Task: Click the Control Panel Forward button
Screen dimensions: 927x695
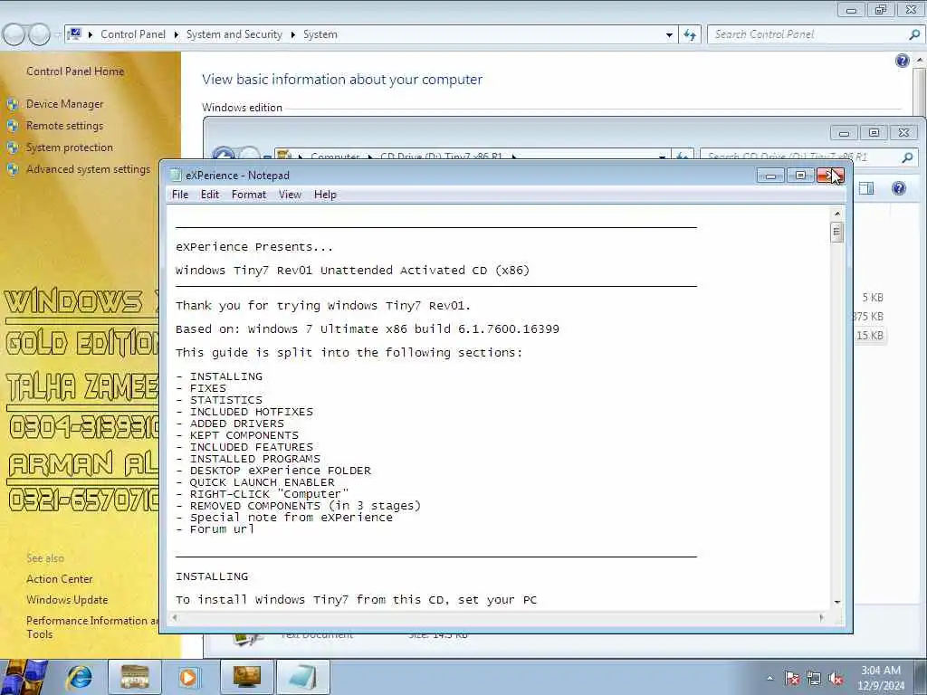Action: (39, 35)
